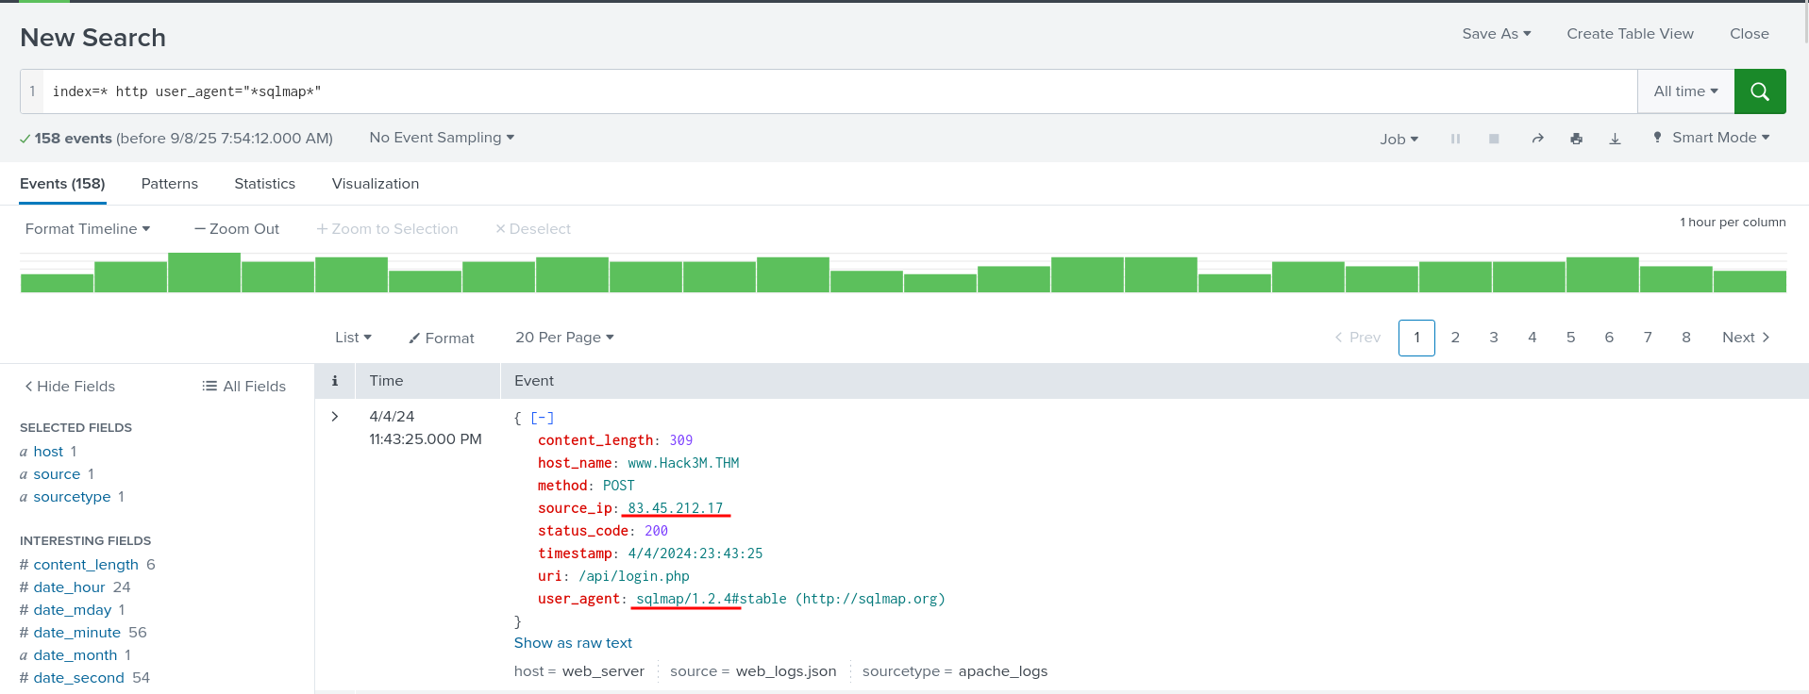Open the All time range picker

[x=1685, y=91]
